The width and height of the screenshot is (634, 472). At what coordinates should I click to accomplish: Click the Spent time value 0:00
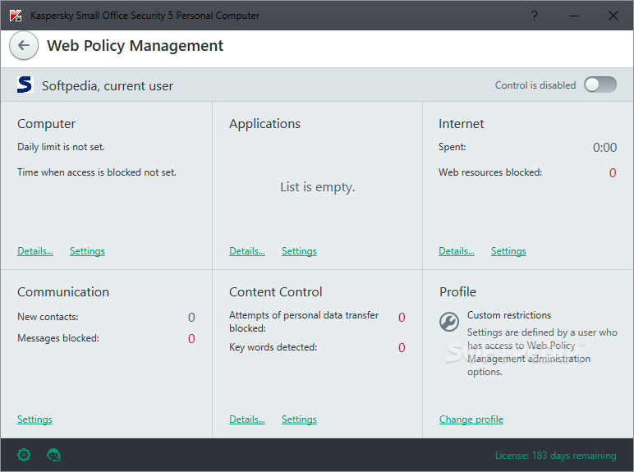605,148
